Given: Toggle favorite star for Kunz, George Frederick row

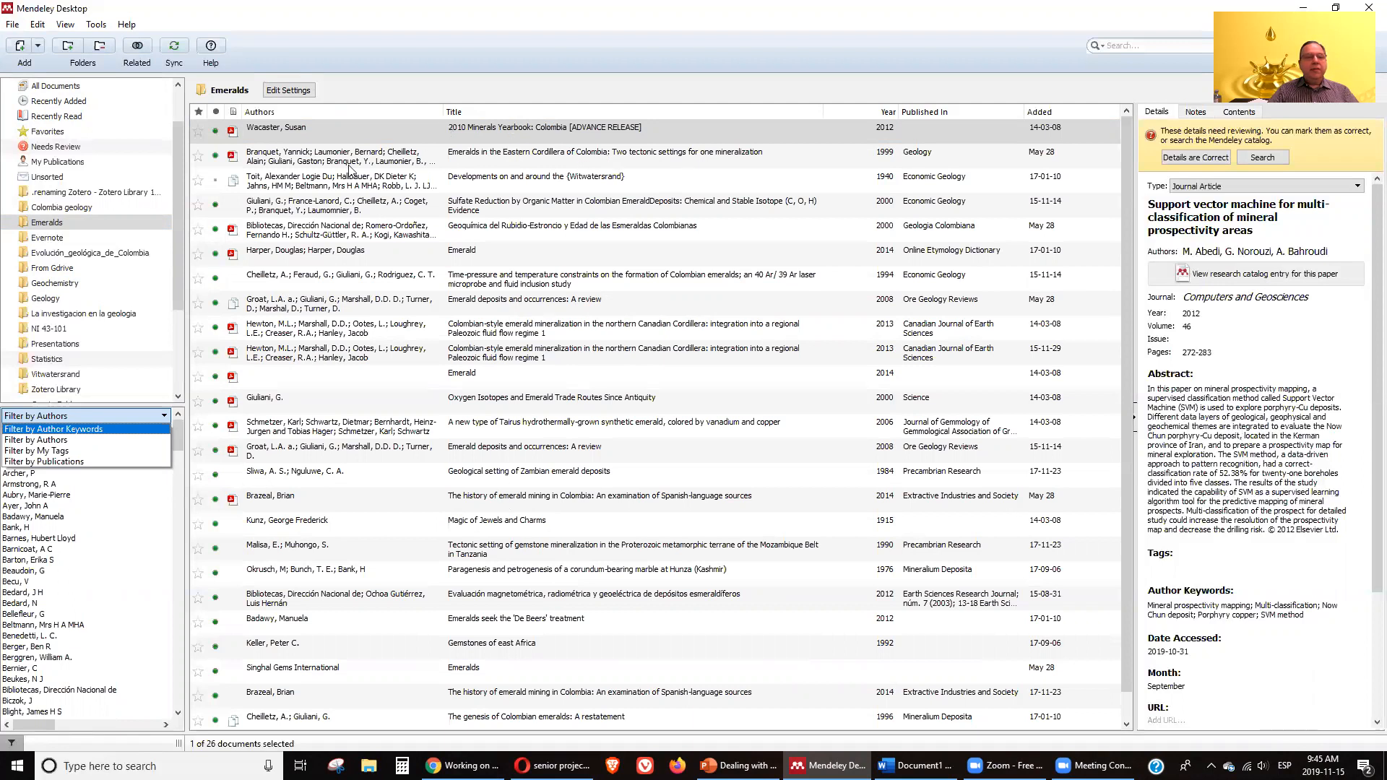Looking at the screenshot, I should coord(198,524).
